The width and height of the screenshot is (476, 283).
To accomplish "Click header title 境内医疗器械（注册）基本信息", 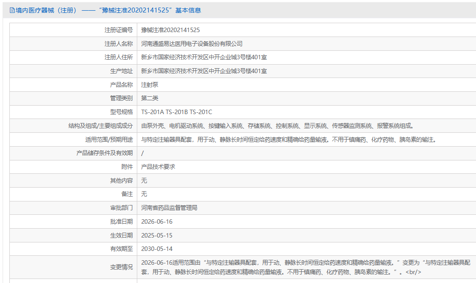I will click(x=108, y=10).
